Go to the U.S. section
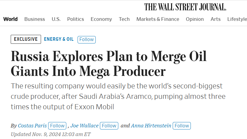Viewport: 247px width, 139px height. coord(56,19)
